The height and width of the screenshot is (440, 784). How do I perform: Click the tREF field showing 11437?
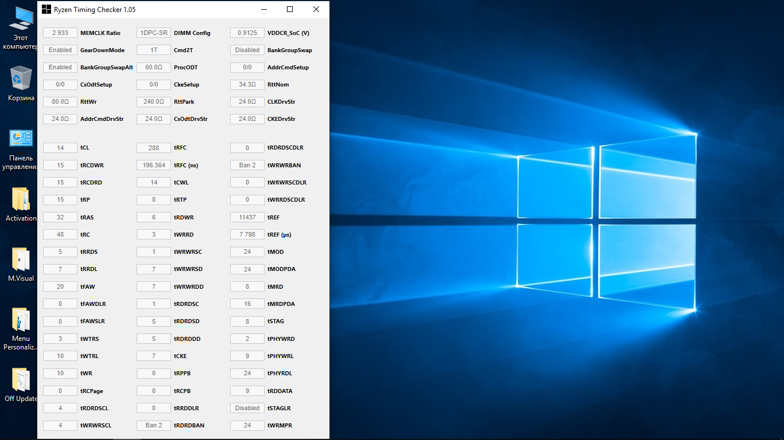247,218
